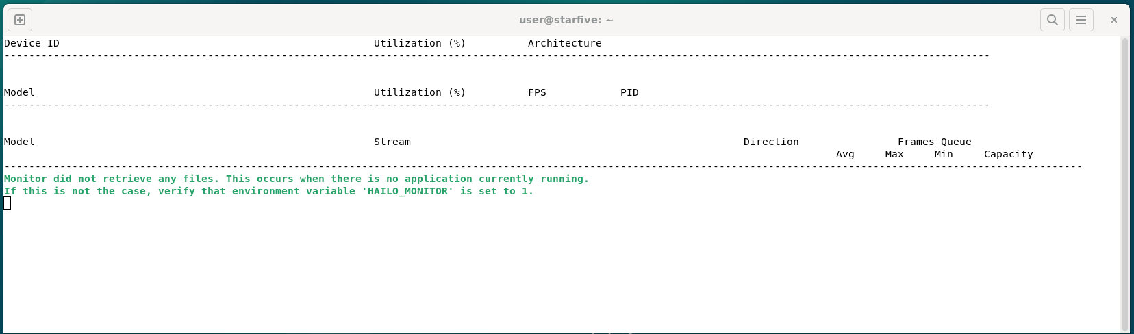Screen dimensions: 1134x334
Task: Click the Frames Queue heading
Action: click(934, 142)
